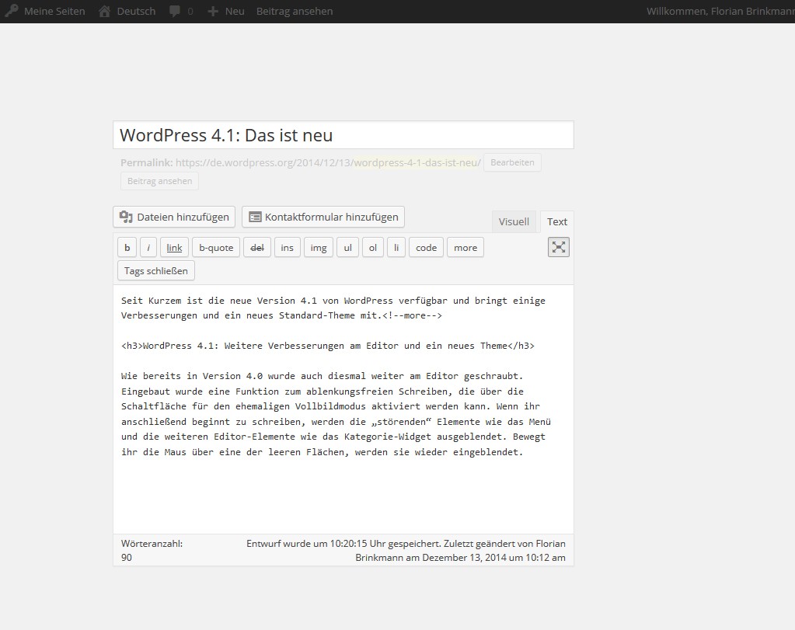795x630 pixels.
Task: Click the media icon in Dateien hinzufügen
Action: point(126,217)
